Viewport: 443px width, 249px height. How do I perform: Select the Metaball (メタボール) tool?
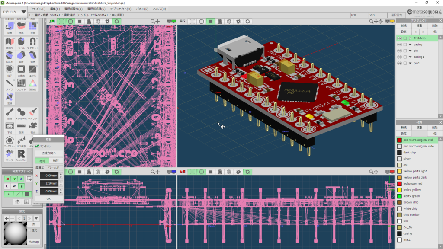coord(21,114)
